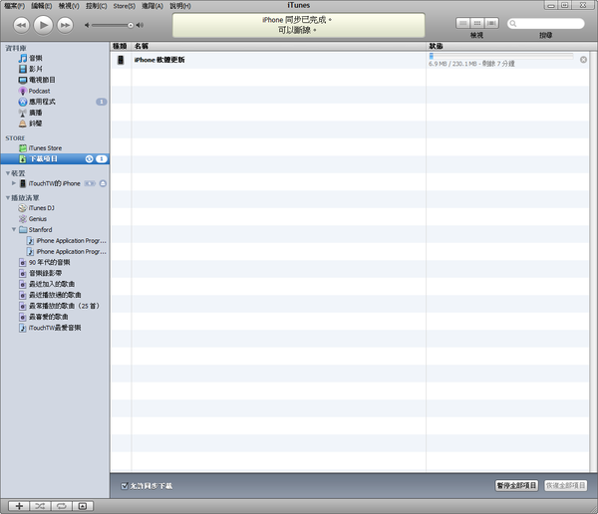Select iTouchTW的 iPhone device
Image resolution: width=598 pixels, height=514 pixels.
[55, 183]
